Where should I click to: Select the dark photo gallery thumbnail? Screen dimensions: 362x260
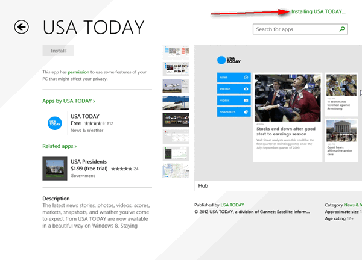coord(176,120)
